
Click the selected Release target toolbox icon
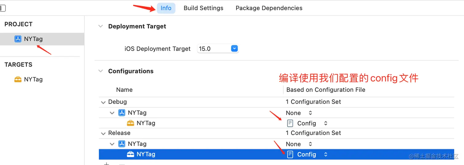[x=130, y=154]
